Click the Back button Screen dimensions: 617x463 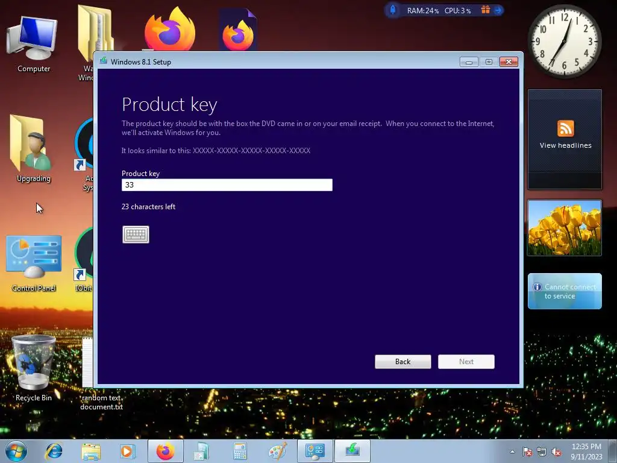coord(403,362)
